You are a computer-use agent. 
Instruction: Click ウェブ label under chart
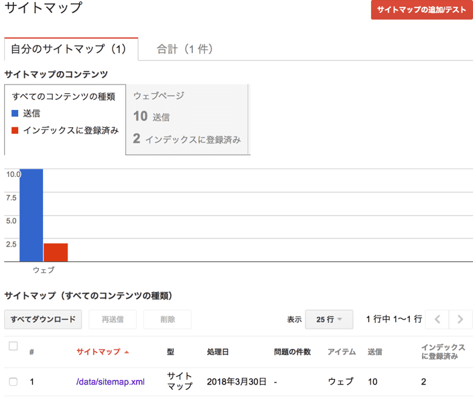[x=44, y=270]
